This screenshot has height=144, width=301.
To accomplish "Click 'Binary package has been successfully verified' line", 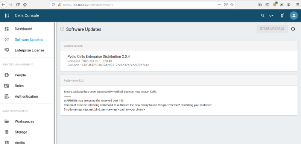I will (x=110, y=92).
